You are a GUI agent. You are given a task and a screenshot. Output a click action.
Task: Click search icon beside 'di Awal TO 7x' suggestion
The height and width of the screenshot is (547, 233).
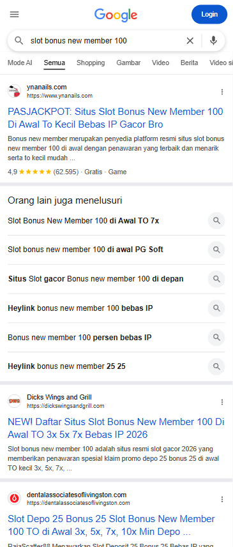coord(216,221)
